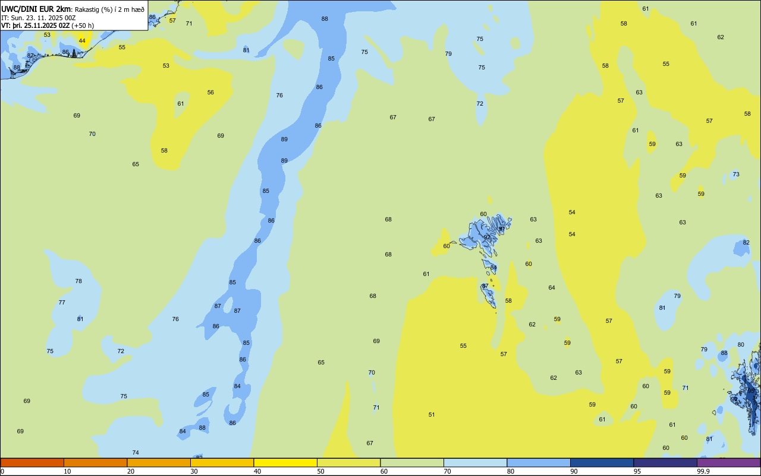Click the humidity value 73 on the map
Image resolution: width=761 pixels, height=476 pixels.
736,174
